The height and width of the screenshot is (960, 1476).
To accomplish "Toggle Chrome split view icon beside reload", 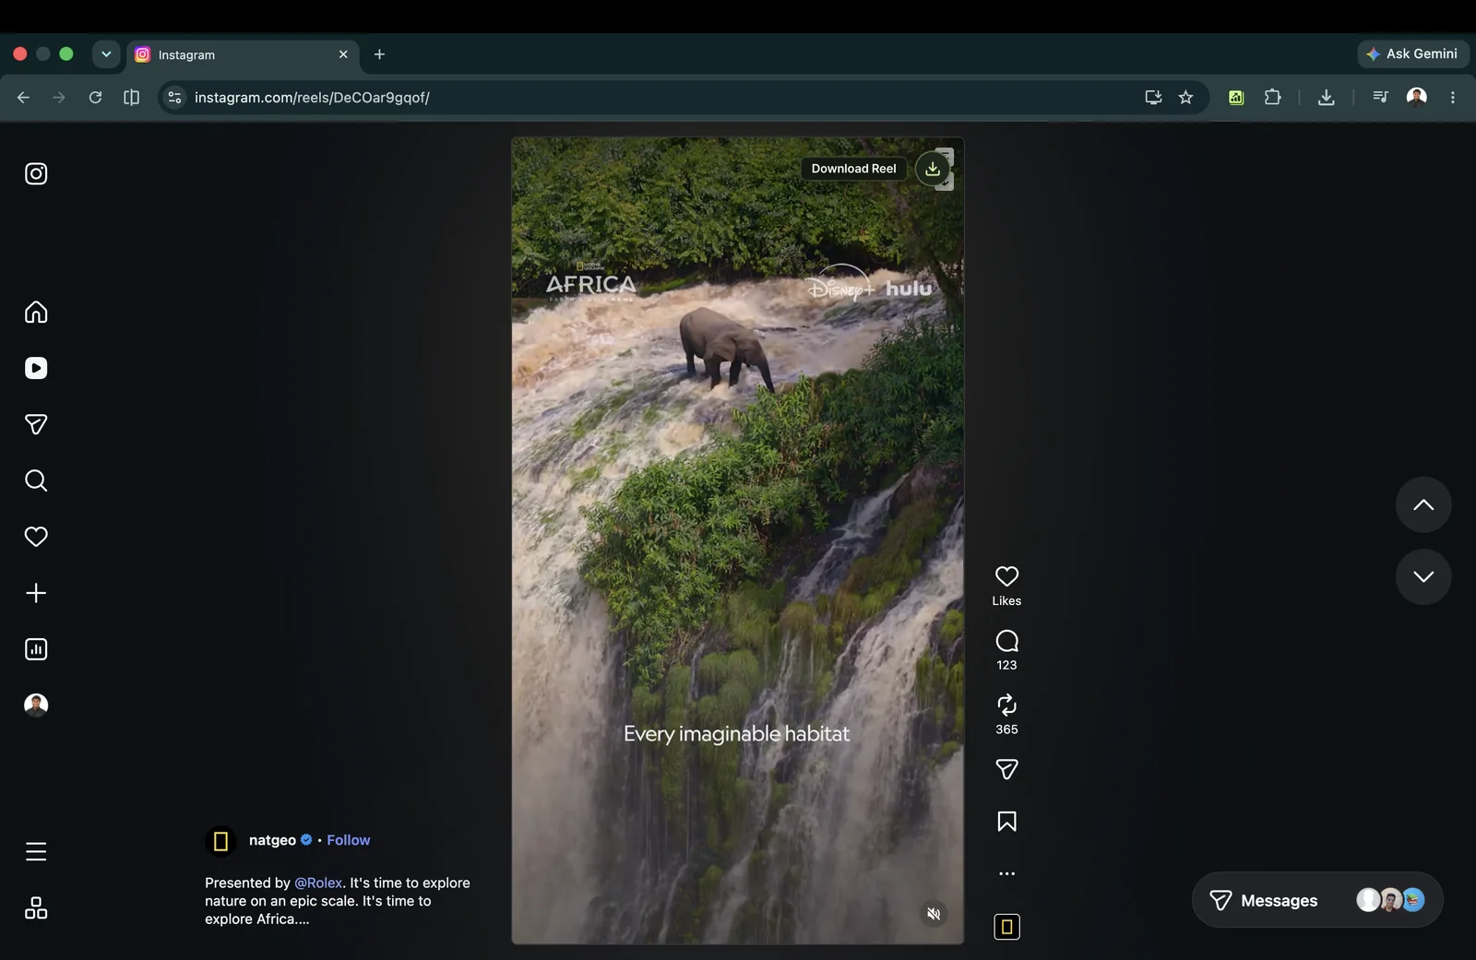I will coord(131,97).
